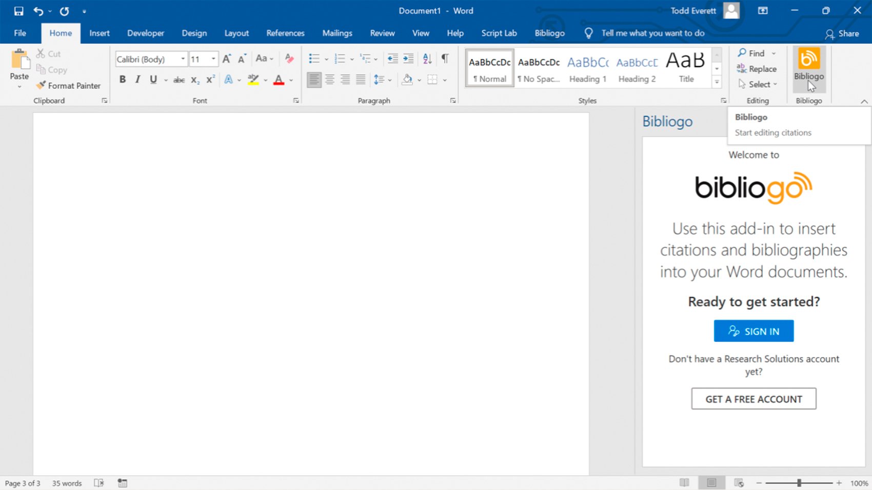872x490 pixels.
Task: Toggle align left
Action: pos(314,80)
